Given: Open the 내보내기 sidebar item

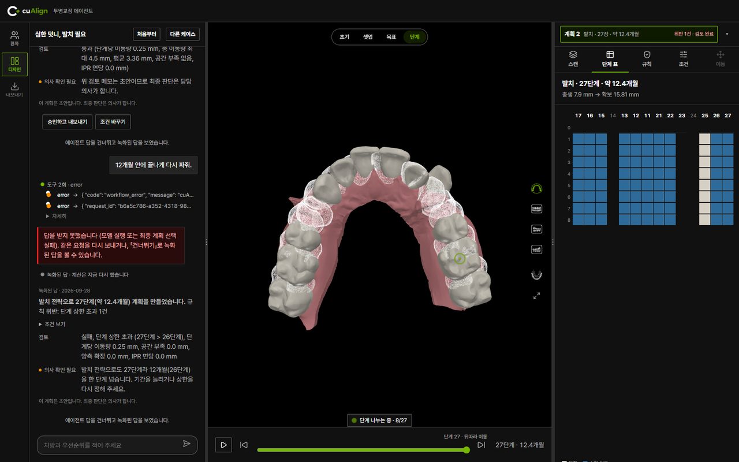Looking at the screenshot, I should click(14, 90).
